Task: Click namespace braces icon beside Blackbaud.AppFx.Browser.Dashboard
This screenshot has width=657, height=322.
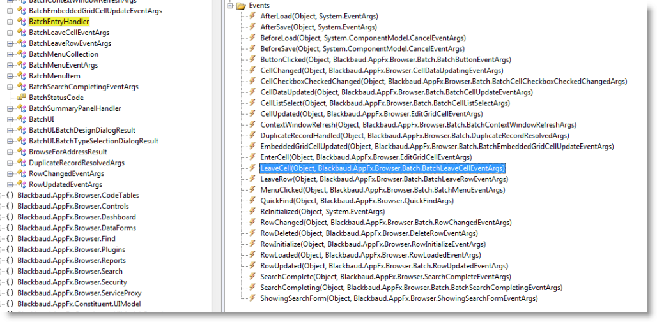Action: pos(10,217)
